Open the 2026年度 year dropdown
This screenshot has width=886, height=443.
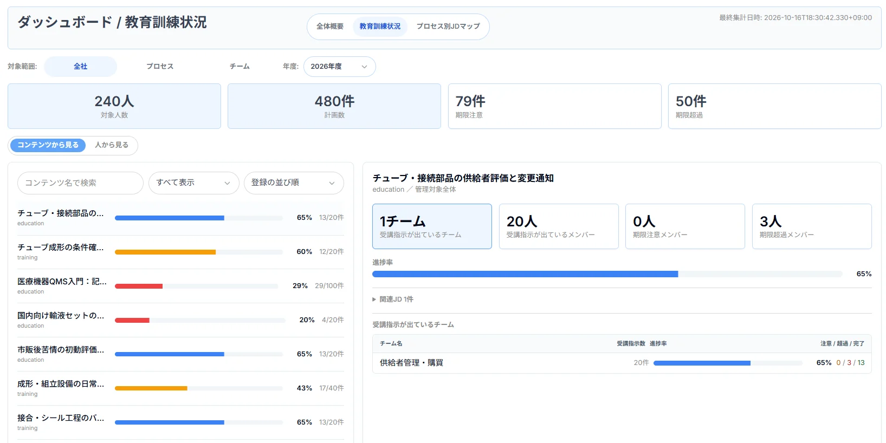click(x=339, y=67)
